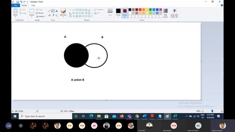The image size is (235, 132).
Task: Click Edit with Paint 3D
Action: [174, 13]
